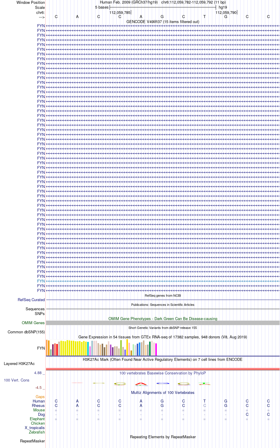
Task: Open 'Publications: Sequences in Scientific Articles' title
Action: (163, 305)
